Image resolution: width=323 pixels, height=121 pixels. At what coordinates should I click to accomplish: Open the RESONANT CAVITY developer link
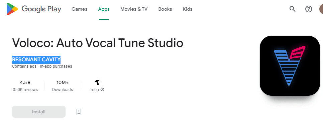36,60
